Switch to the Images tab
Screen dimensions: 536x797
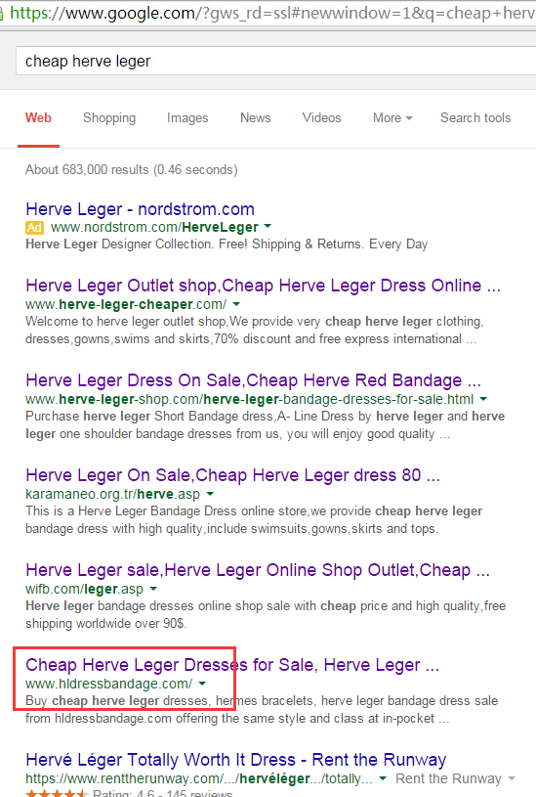[x=187, y=118]
